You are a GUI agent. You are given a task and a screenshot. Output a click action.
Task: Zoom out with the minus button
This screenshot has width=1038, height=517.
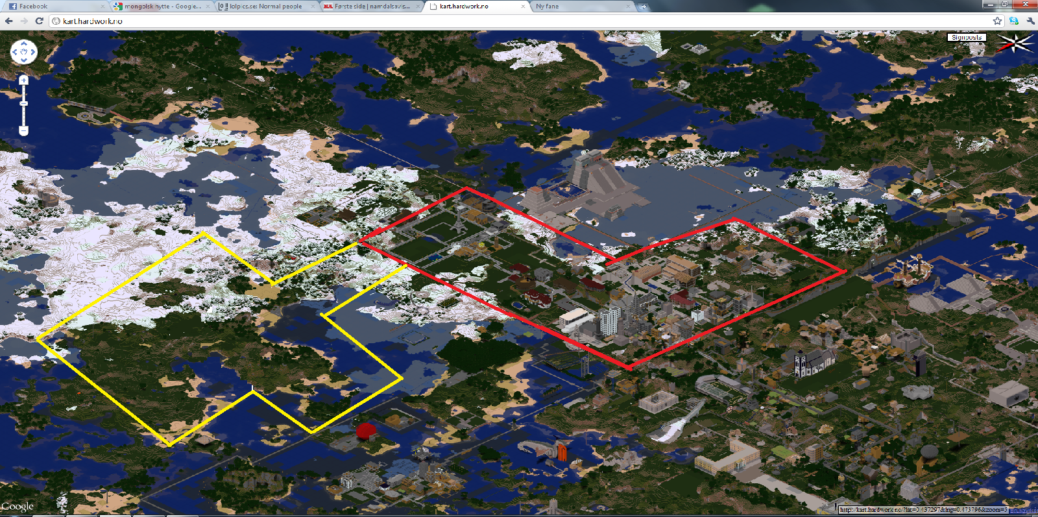click(x=24, y=131)
